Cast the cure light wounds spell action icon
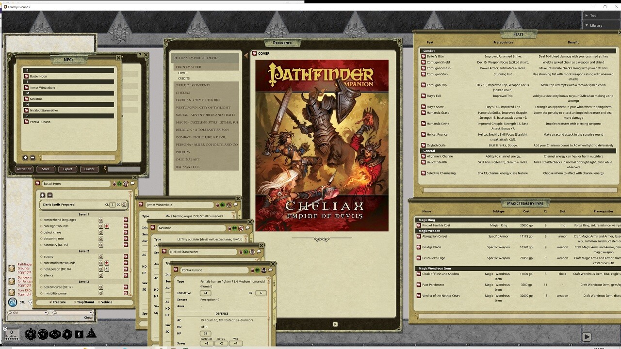The height and width of the screenshot is (349, 621). coord(100,226)
